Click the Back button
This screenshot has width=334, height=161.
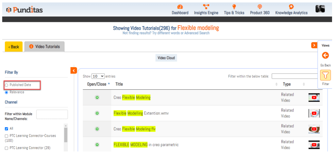coord(14,47)
